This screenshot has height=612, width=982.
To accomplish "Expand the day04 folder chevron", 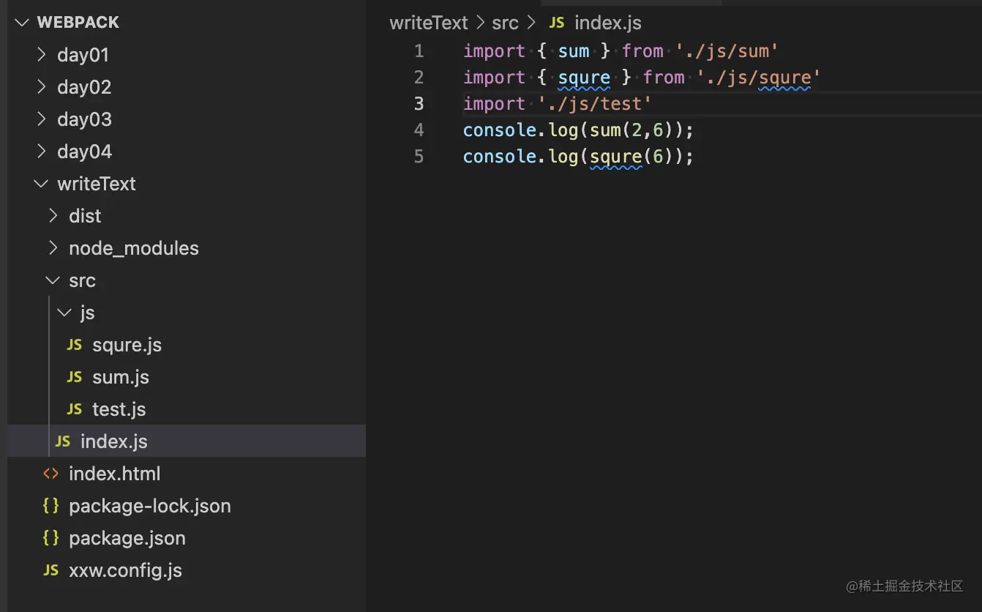I will tap(42, 152).
